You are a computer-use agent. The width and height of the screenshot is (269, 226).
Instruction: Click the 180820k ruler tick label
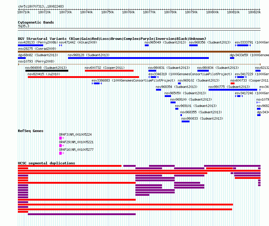254,12
